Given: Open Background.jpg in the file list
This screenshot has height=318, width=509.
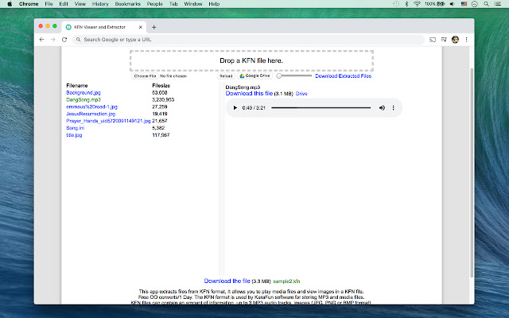Looking at the screenshot, I should pyautogui.click(x=84, y=93).
